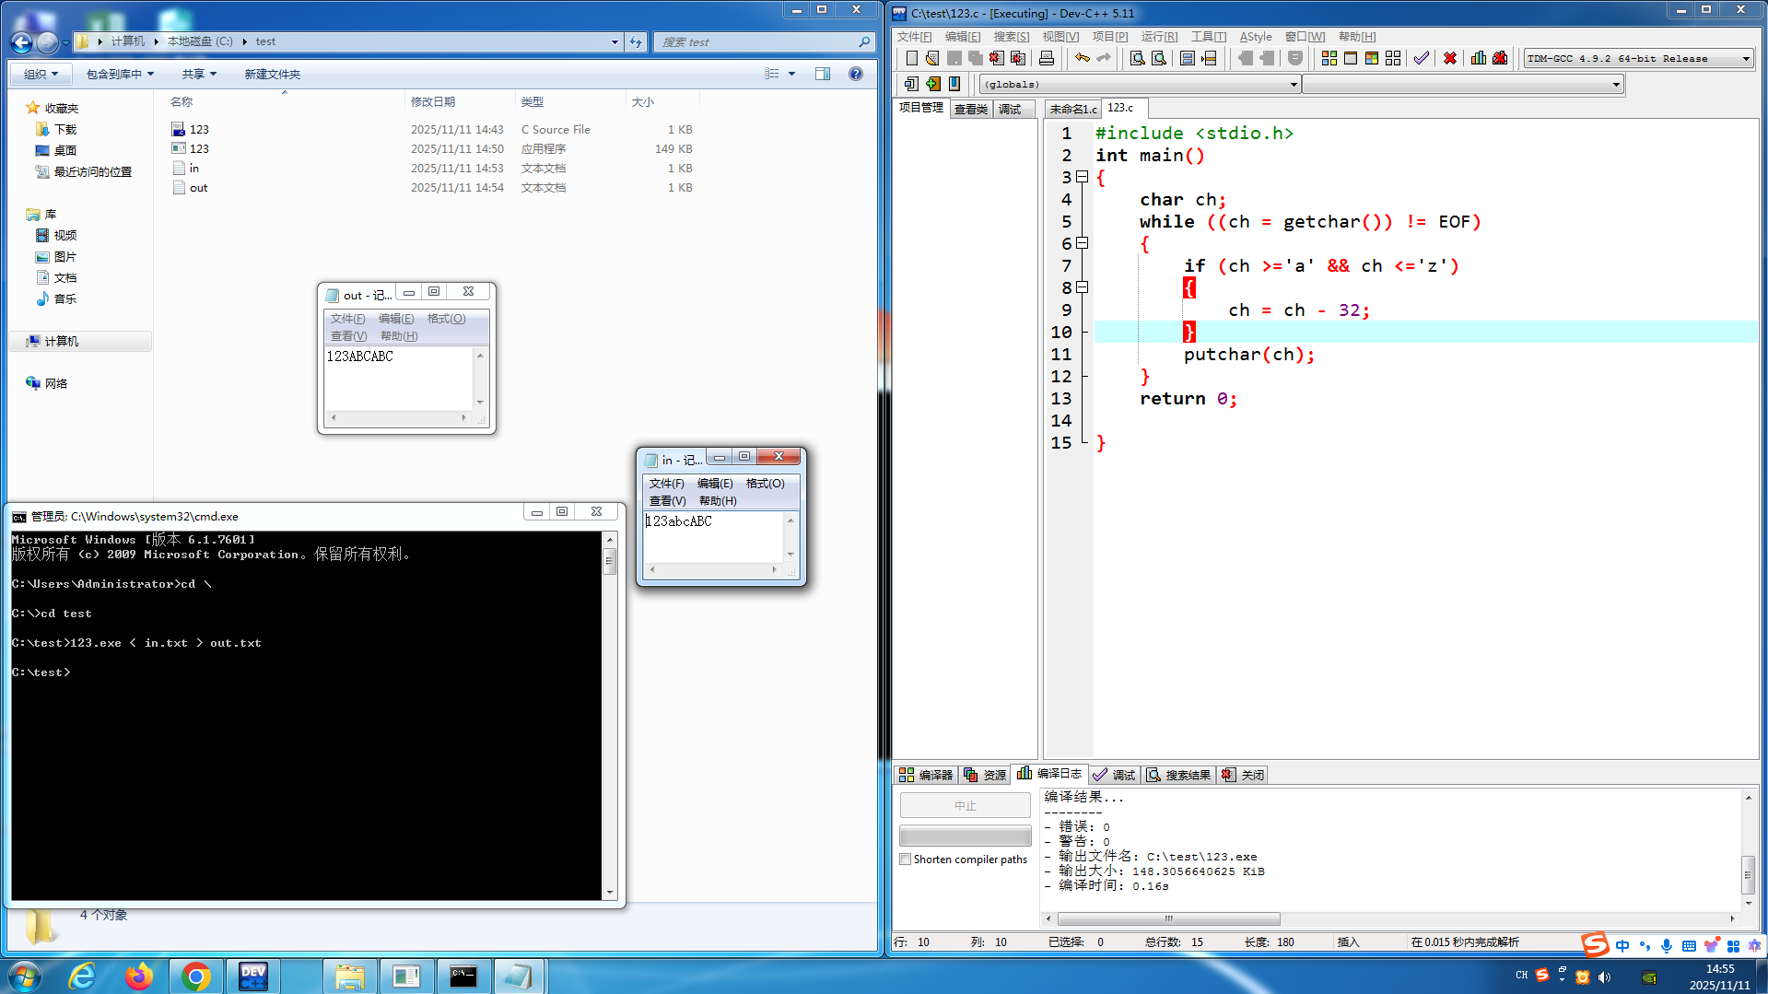Click the Close file icon with red X
This screenshot has height=994, width=1768.
click(x=997, y=58)
